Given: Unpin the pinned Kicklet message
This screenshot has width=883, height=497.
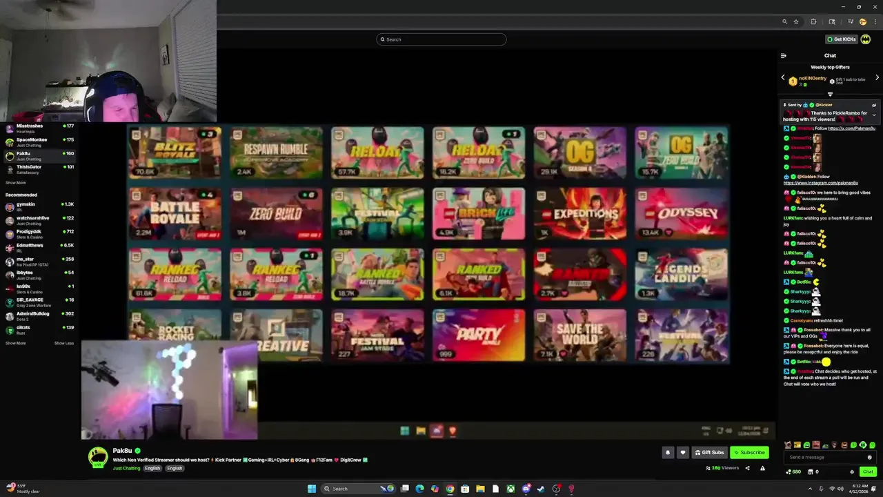Looking at the screenshot, I should pos(873,106).
